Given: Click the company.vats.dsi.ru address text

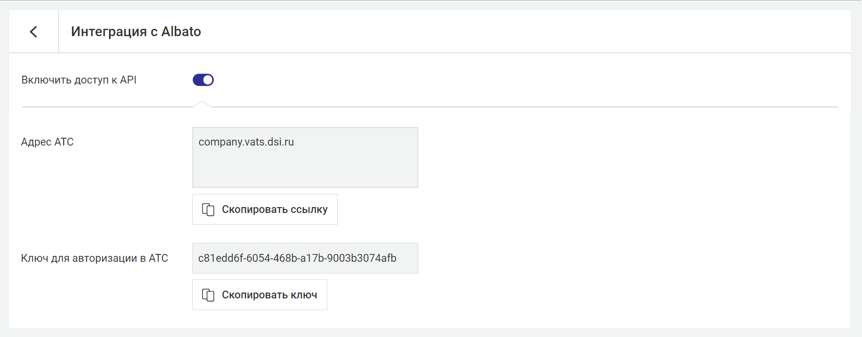Looking at the screenshot, I should (246, 142).
